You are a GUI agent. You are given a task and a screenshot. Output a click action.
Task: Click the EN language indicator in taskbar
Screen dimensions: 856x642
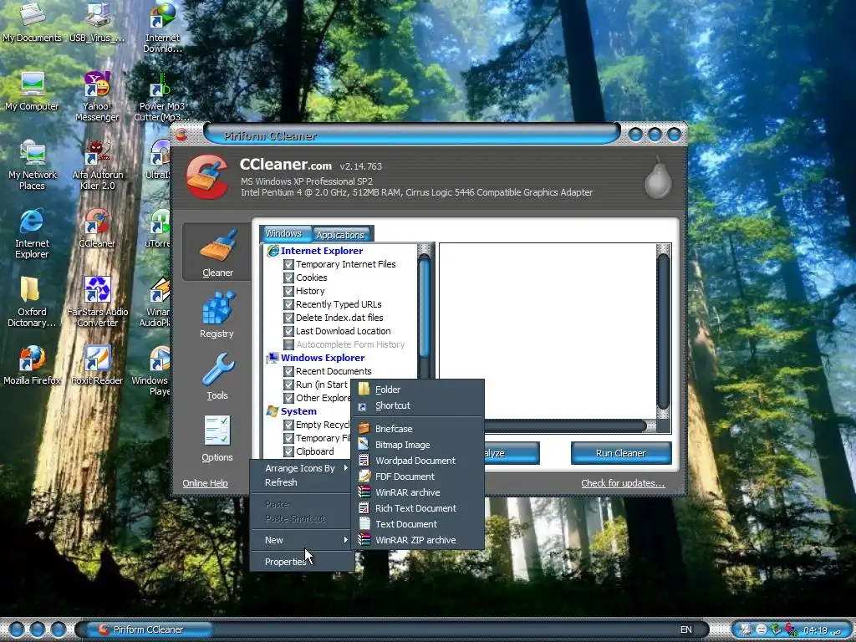[x=686, y=629]
